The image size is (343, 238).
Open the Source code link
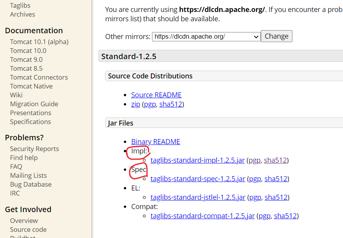[28, 229]
